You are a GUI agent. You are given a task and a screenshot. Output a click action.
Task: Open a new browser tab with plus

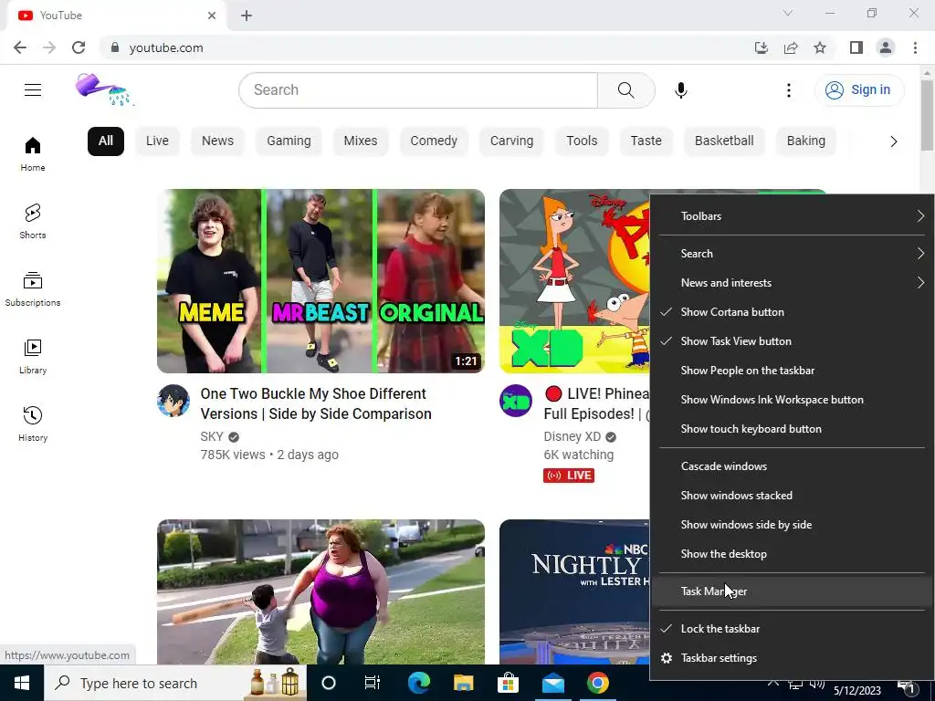point(247,16)
